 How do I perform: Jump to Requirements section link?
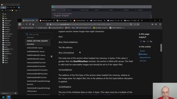pos(145,57)
